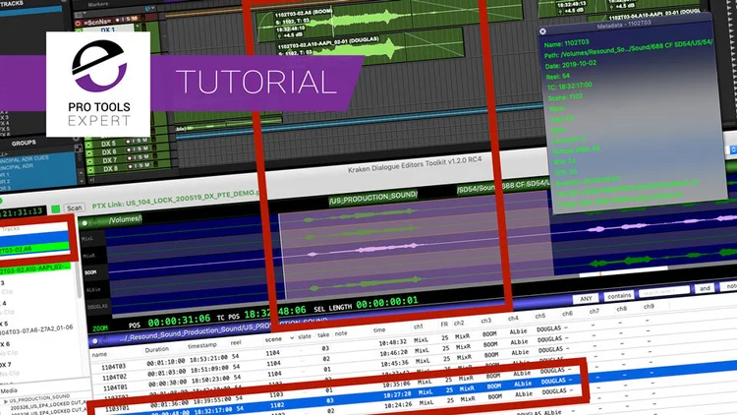This screenshot has width=737, height=415.
Task: Select track item 04T03-07.A6-27A2_01-06
Action: [x=36, y=329]
